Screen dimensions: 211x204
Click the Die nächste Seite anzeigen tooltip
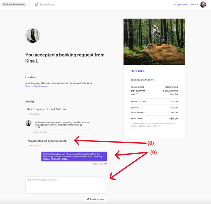pyautogui.click(x=13, y=4)
